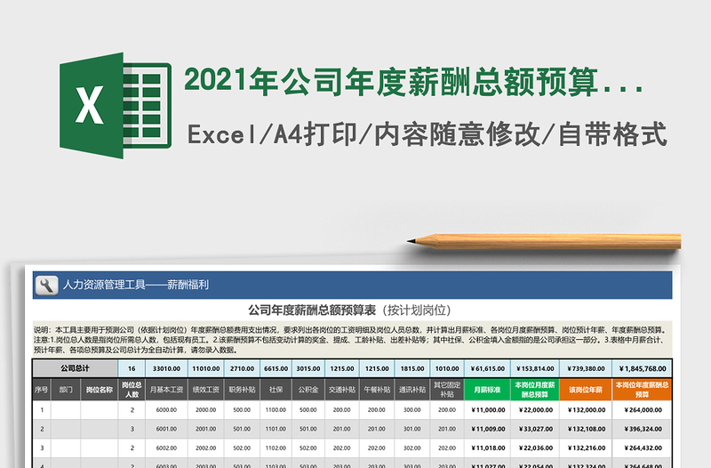Click the 月基本工资 column header
711x468 pixels.
point(166,390)
